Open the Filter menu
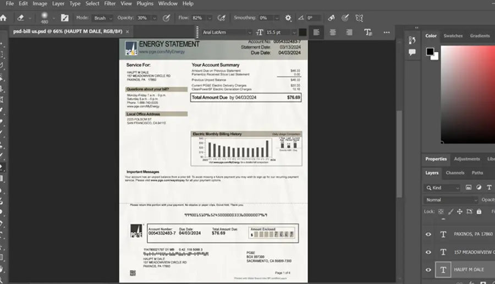The width and height of the screenshot is (495, 284). point(110,3)
